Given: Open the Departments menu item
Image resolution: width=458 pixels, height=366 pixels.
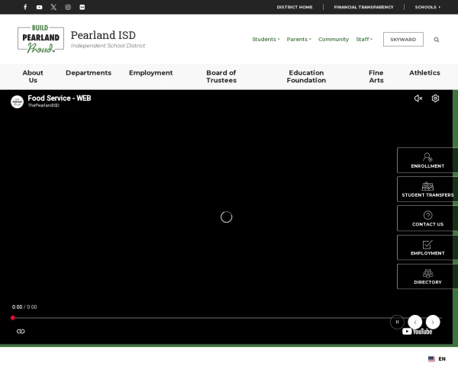Looking at the screenshot, I should click(x=89, y=73).
